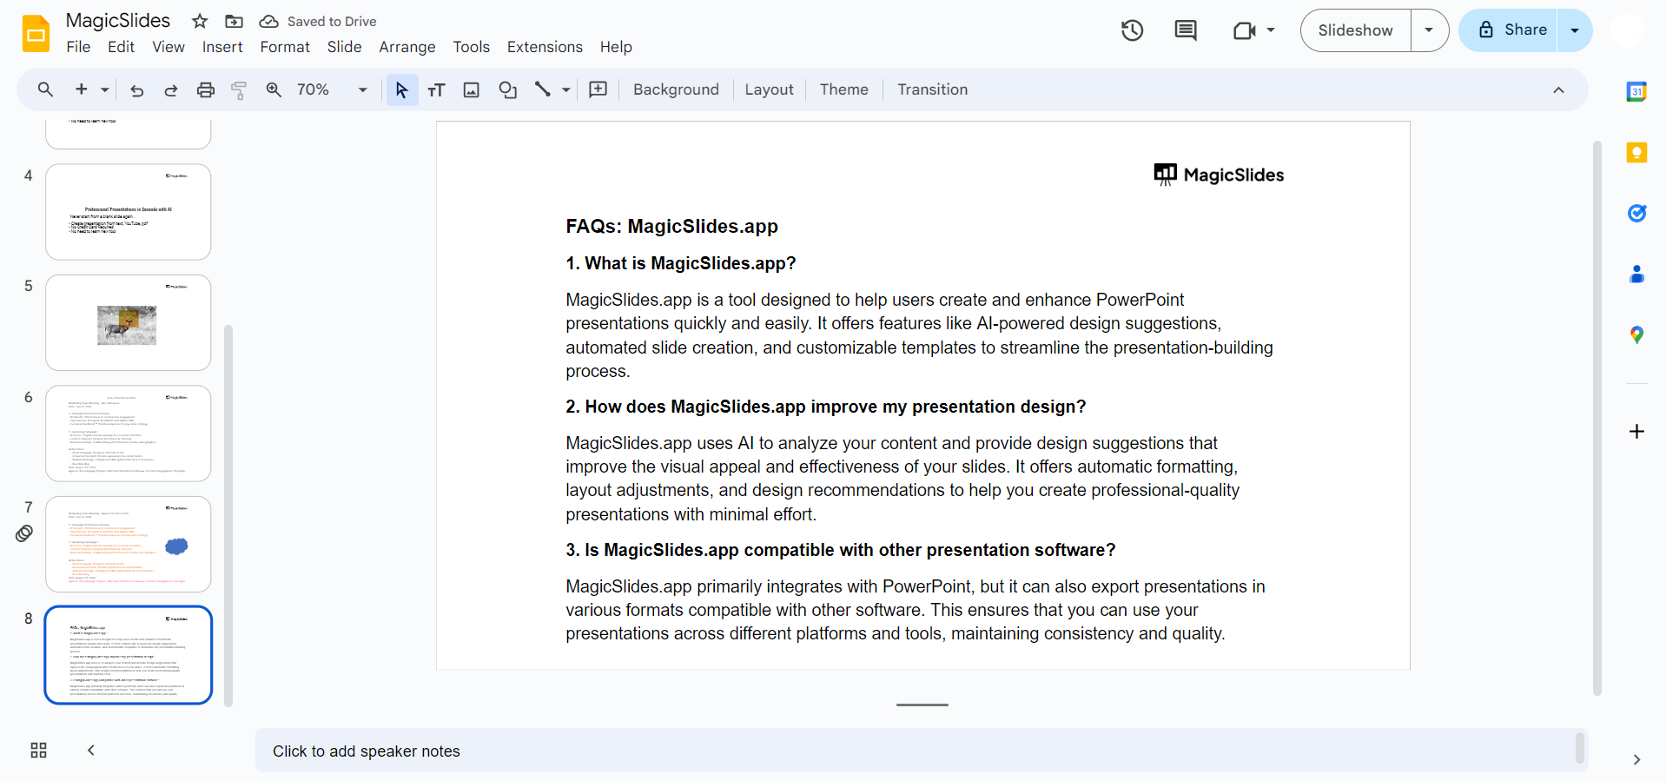Image resolution: width=1666 pixels, height=781 pixels.
Task: Click the Transition button
Action: (933, 89)
